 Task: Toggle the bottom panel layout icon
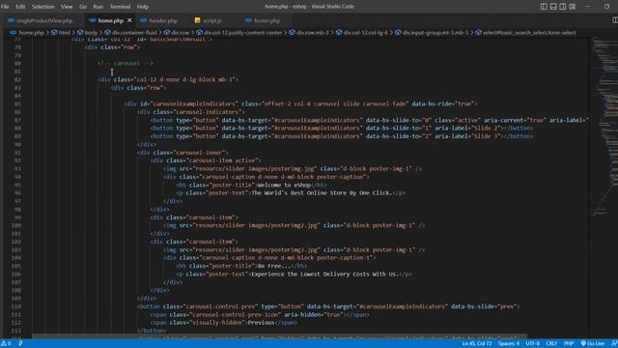click(x=553, y=7)
